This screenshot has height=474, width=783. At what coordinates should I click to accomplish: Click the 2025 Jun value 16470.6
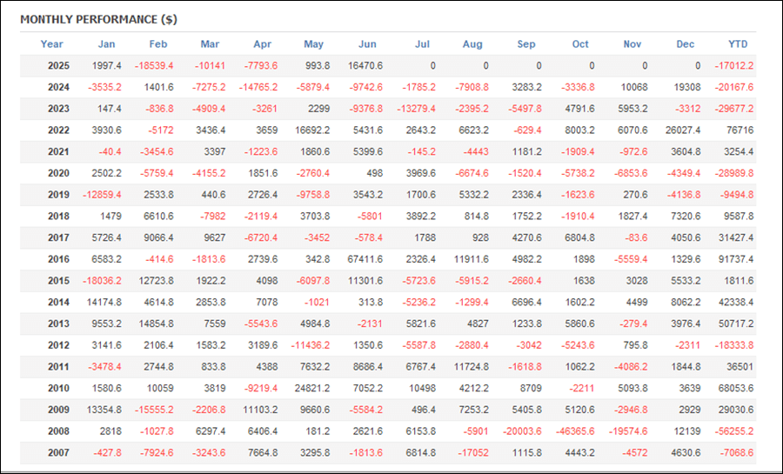tap(365, 66)
